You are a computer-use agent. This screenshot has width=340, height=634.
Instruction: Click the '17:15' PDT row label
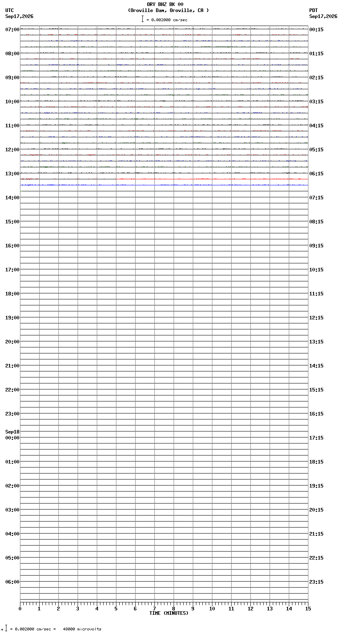pyautogui.click(x=316, y=438)
